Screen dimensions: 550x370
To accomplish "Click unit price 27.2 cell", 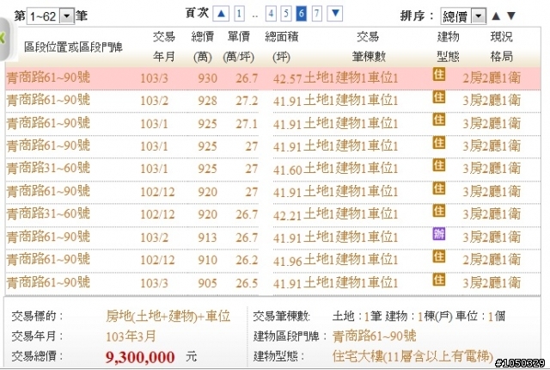I will pyautogui.click(x=247, y=101).
